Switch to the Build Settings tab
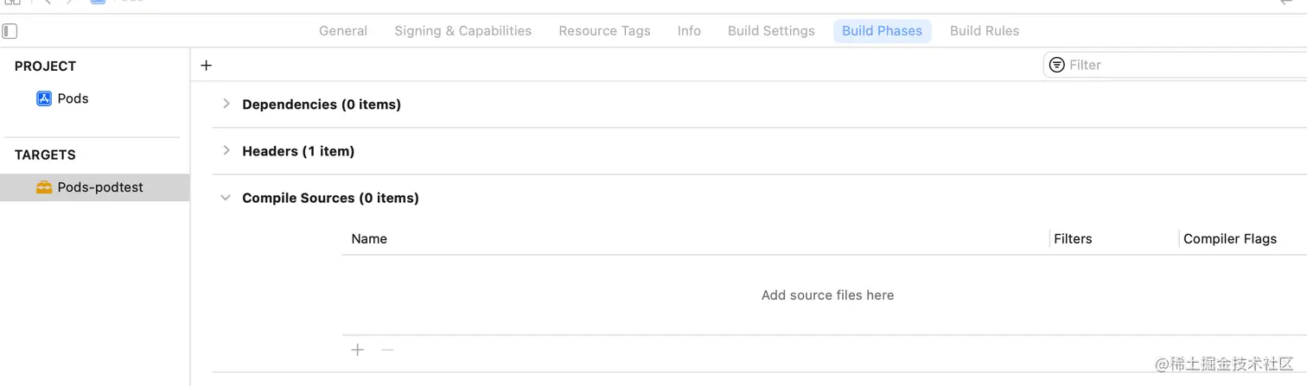1307x386 pixels. [x=771, y=31]
